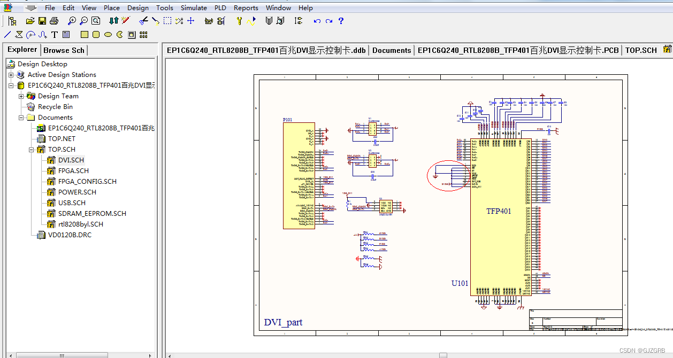Image resolution: width=673 pixels, height=358 pixels.
Task: Click the Undo toolbar icon
Action: (x=316, y=21)
